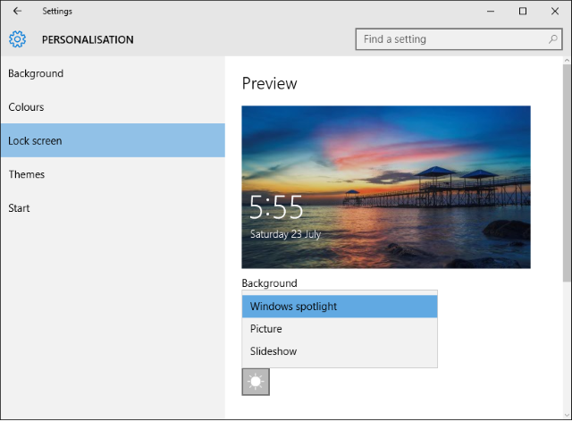Click the magnifier search icon
This screenshot has width=572, height=421.
tap(553, 39)
